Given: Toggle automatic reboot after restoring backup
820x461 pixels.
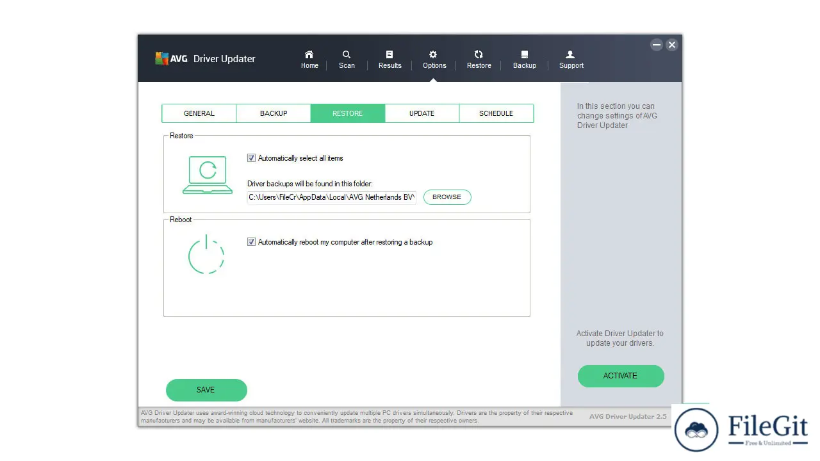Looking at the screenshot, I should click(x=252, y=242).
